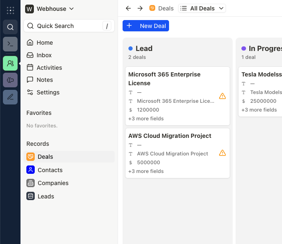Open the All Deals view dropdown
This screenshot has height=244, width=282.
[x=202, y=8]
